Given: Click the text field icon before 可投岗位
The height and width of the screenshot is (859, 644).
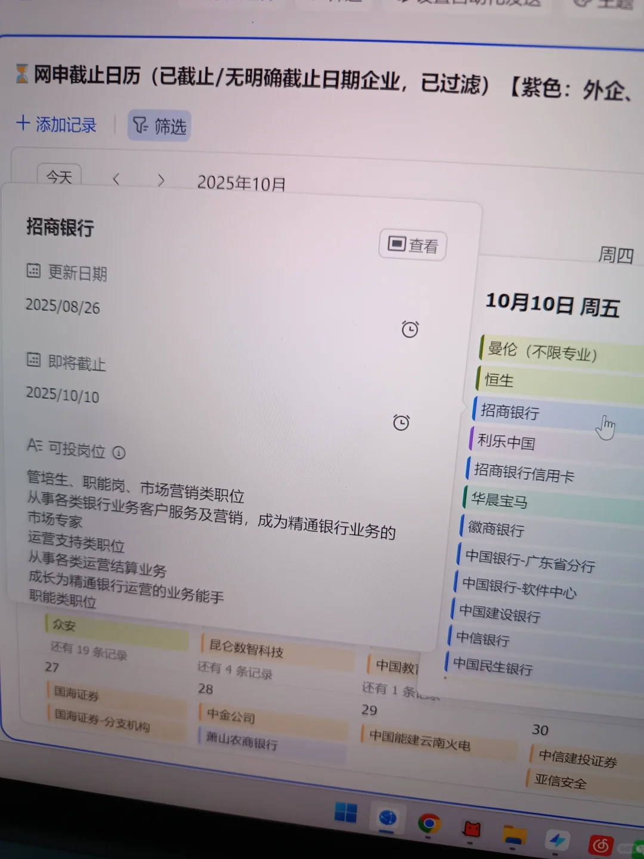Looking at the screenshot, I should [35, 445].
